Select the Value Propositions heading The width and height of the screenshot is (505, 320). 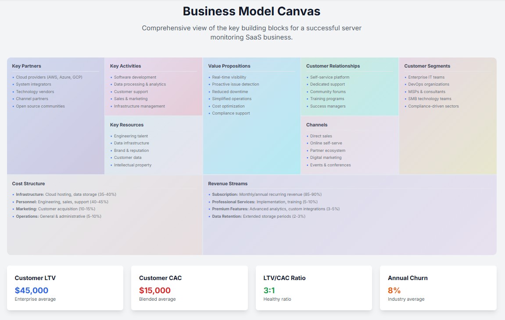pos(229,66)
